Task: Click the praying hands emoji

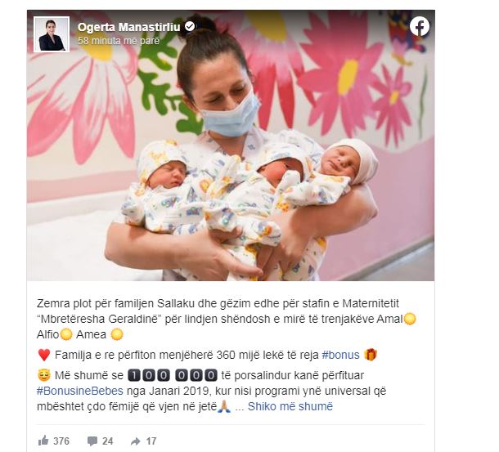Action: 224,406
